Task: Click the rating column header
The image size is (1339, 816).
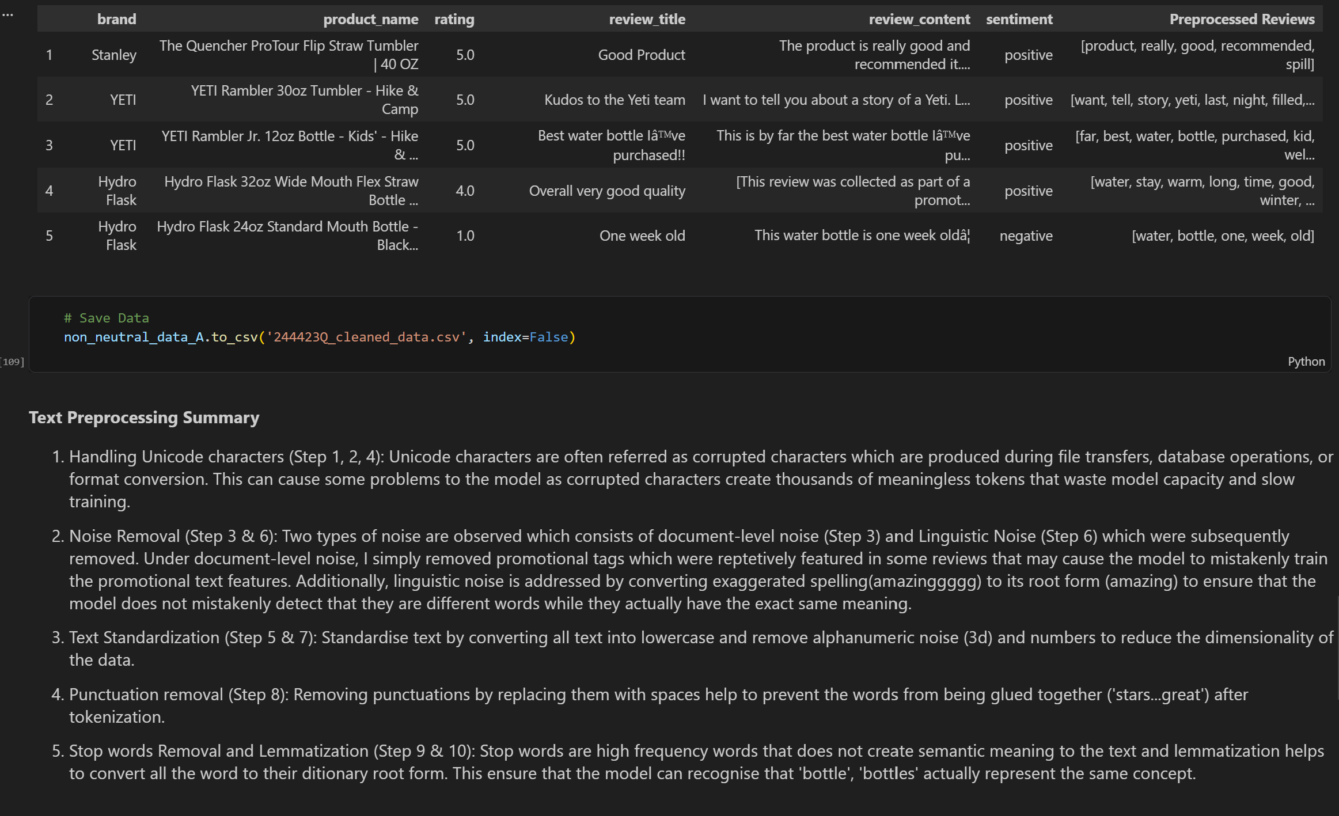Action: [x=454, y=19]
